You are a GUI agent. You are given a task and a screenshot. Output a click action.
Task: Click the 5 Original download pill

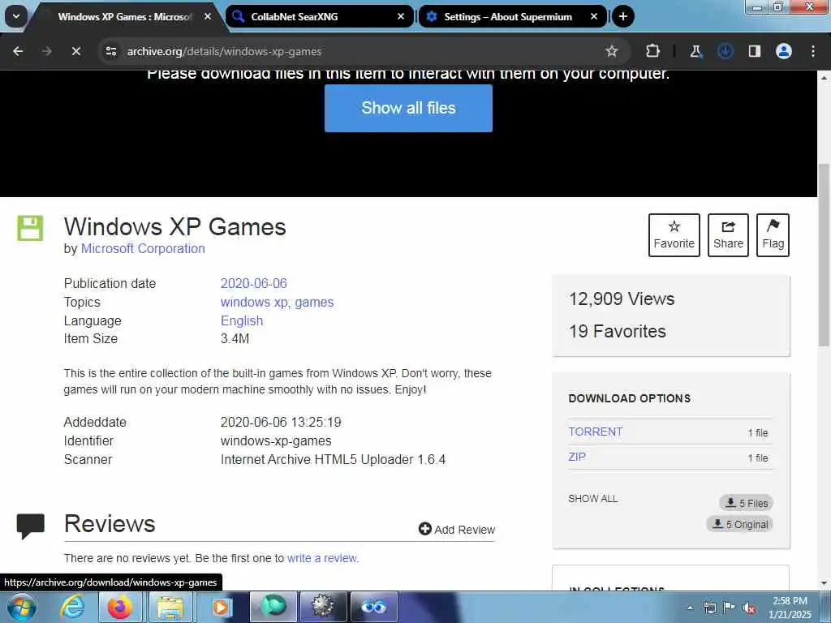tap(740, 524)
